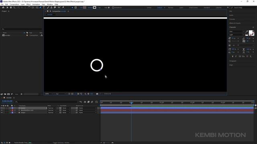The image size is (257, 144).
Task: Open blending Mode dropdown for first layer
Action: pyautogui.click(x=52, y=108)
